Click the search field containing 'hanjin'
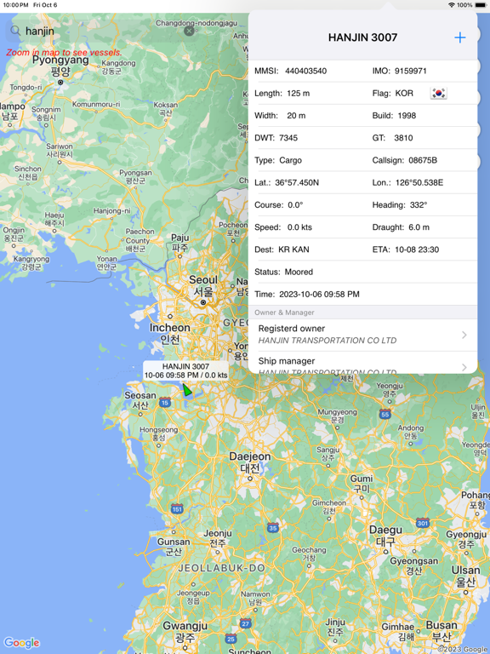490x654 pixels. click(x=102, y=31)
